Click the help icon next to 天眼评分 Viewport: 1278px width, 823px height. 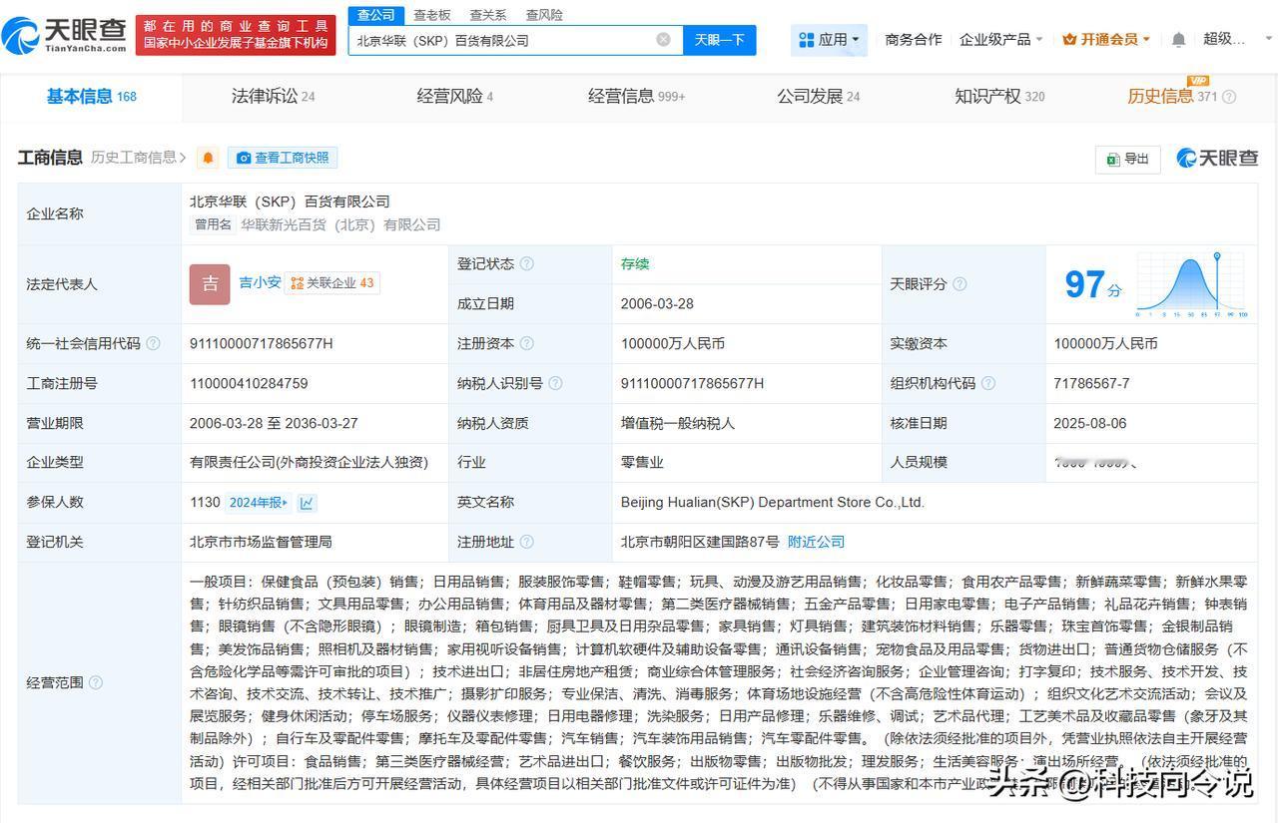[959, 284]
